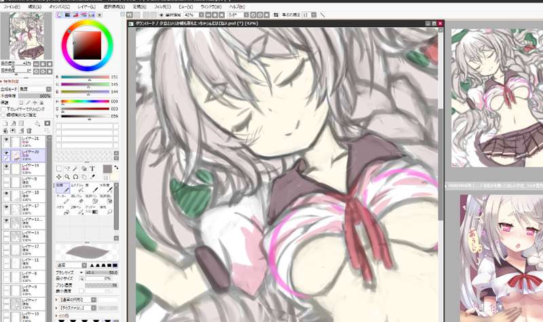The image size is (543, 322).
Task: Enable 下のレイヤーでクリッピング checkbox
Action: (x=3, y=109)
